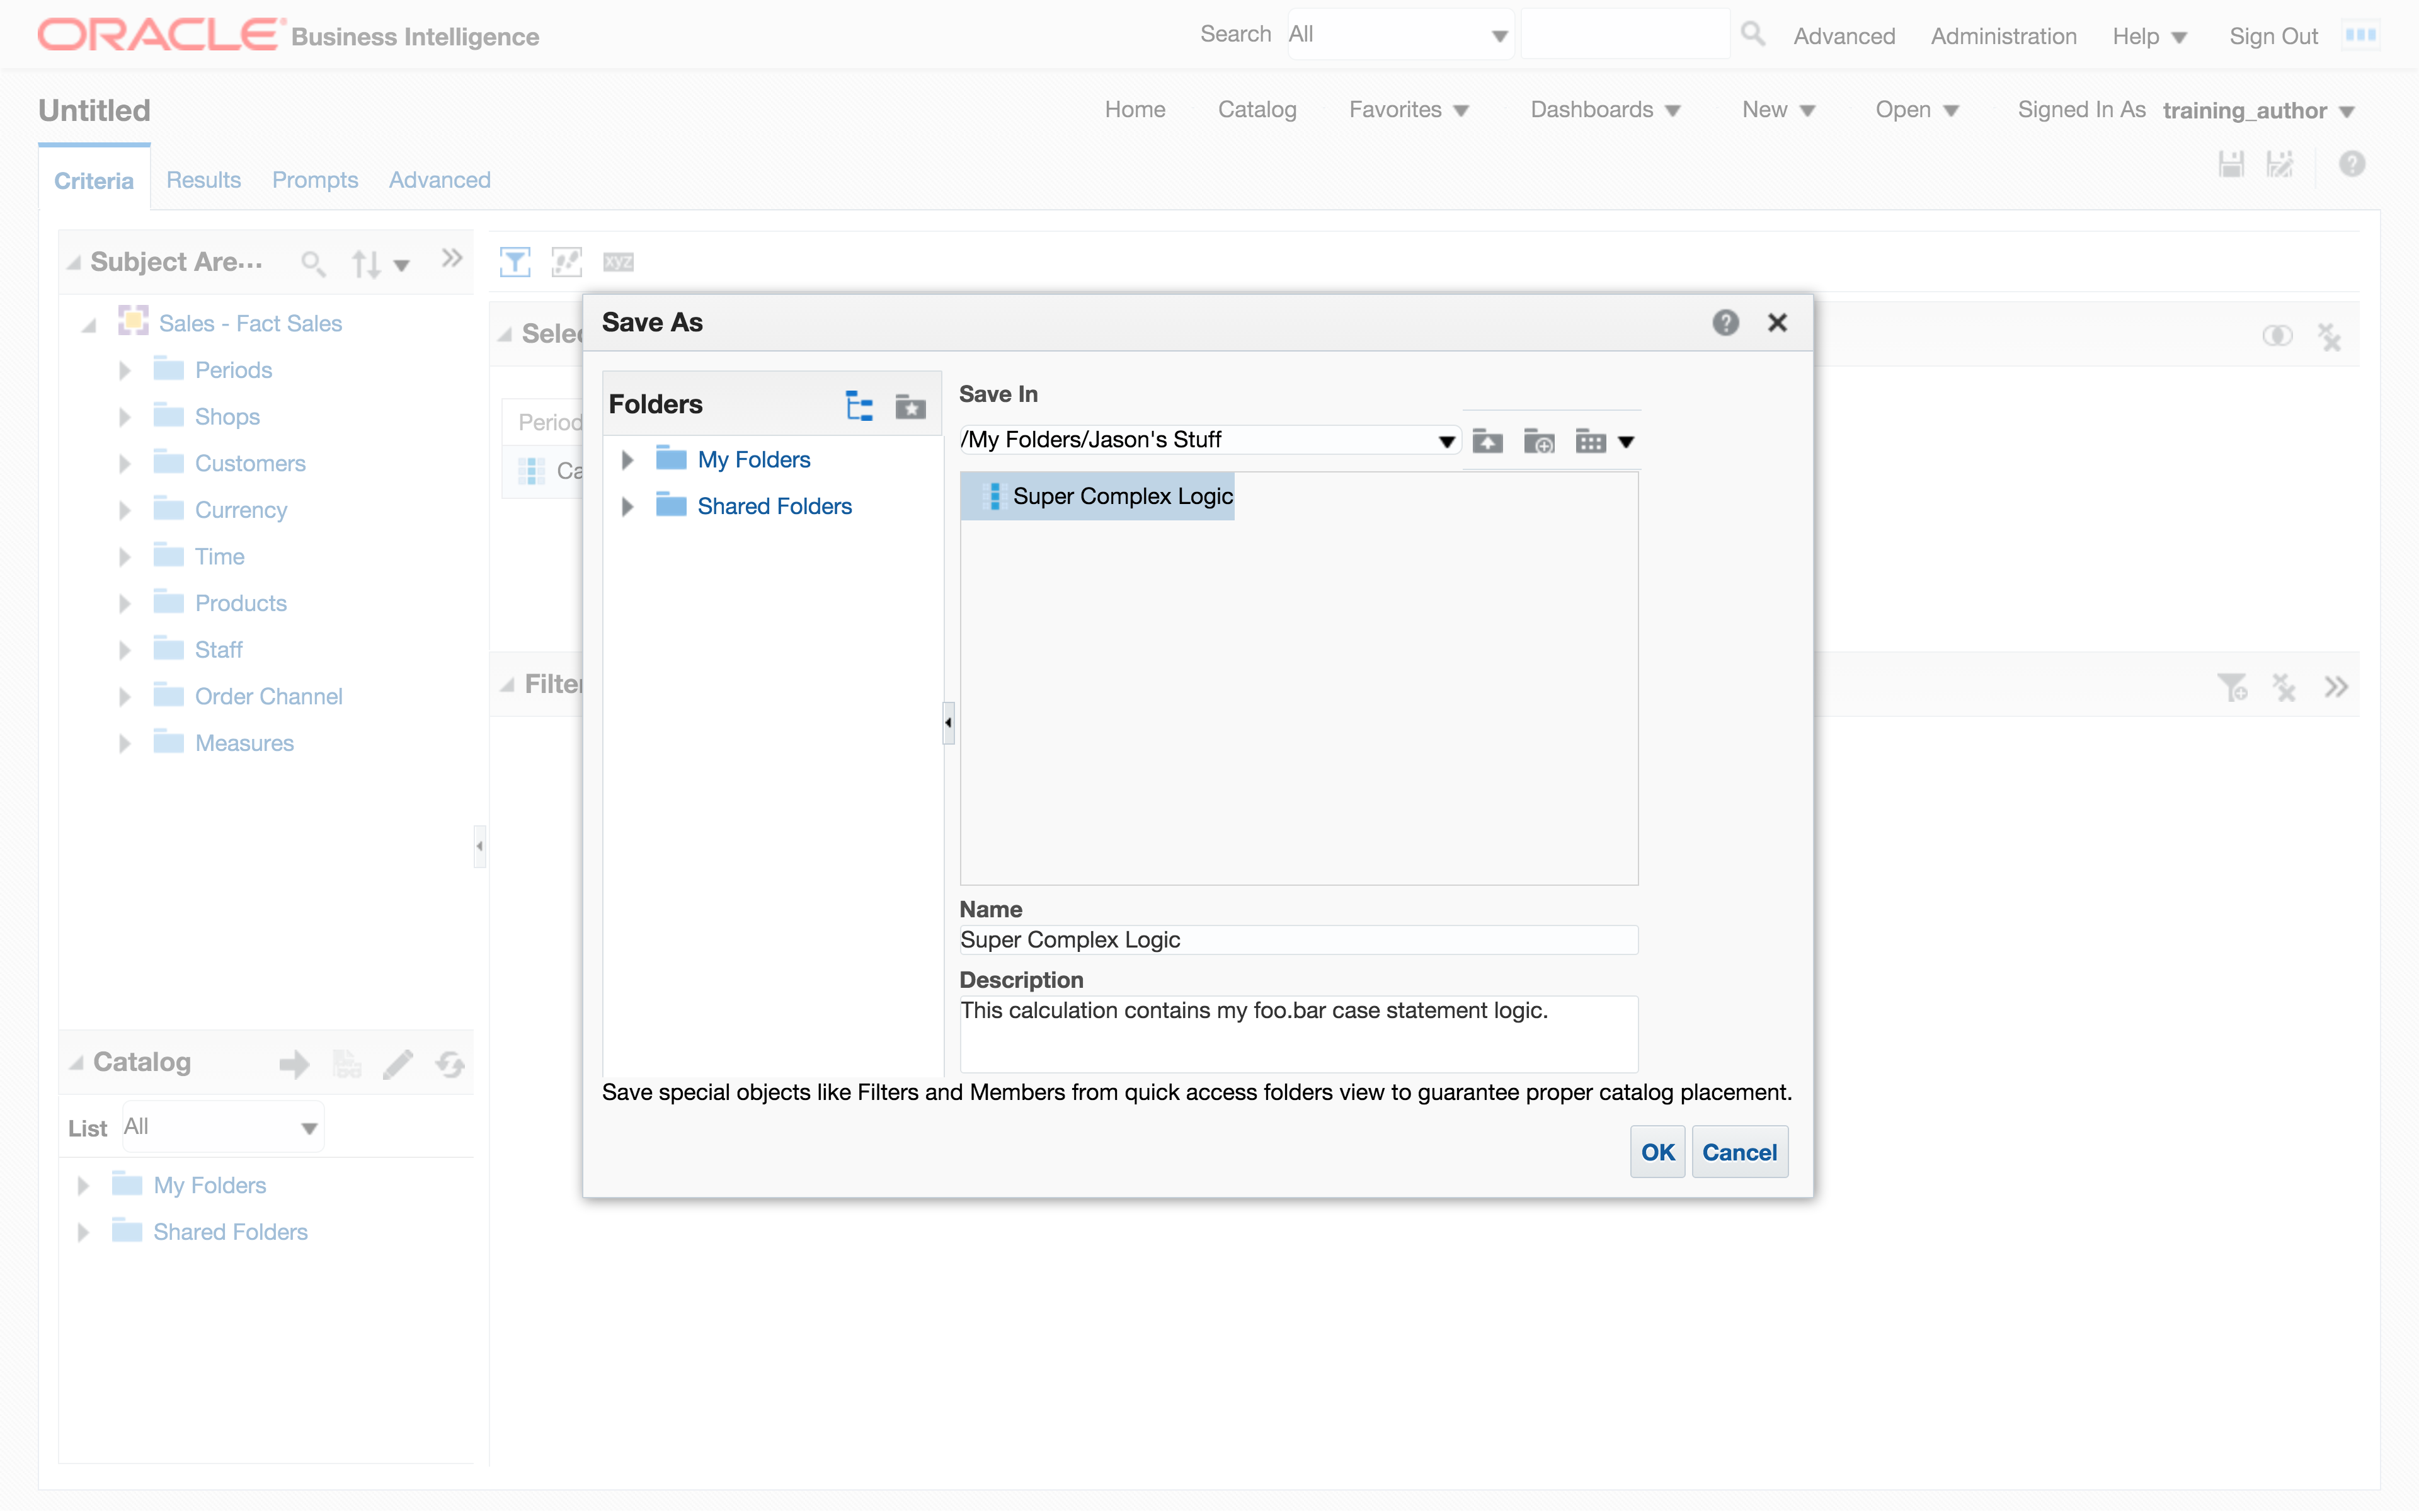Expand Shared Folders in dialog tree
The height and width of the screenshot is (1512, 2419).
coord(627,507)
